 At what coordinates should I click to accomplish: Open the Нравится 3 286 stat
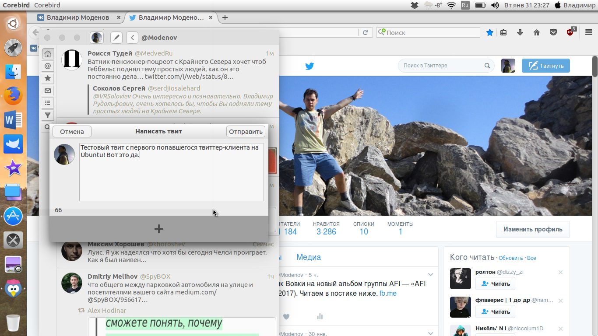(x=326, y=228)
